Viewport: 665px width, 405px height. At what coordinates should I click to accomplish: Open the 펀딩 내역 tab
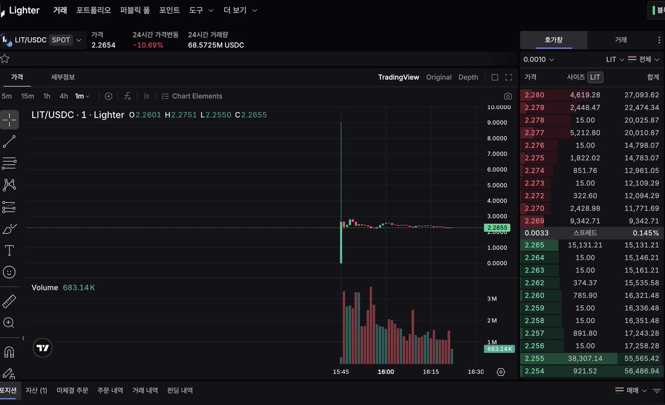[180, 391]
